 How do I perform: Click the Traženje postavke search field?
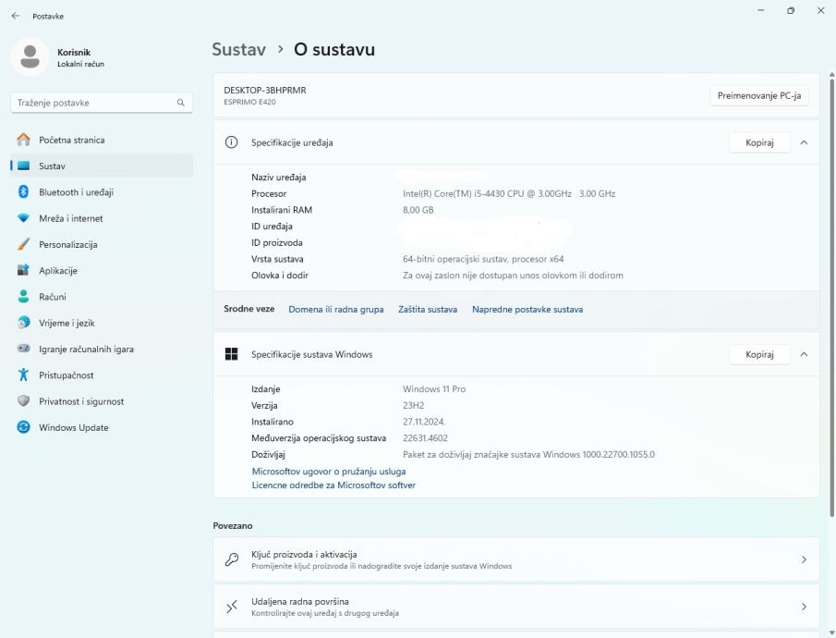coord(92,104)
